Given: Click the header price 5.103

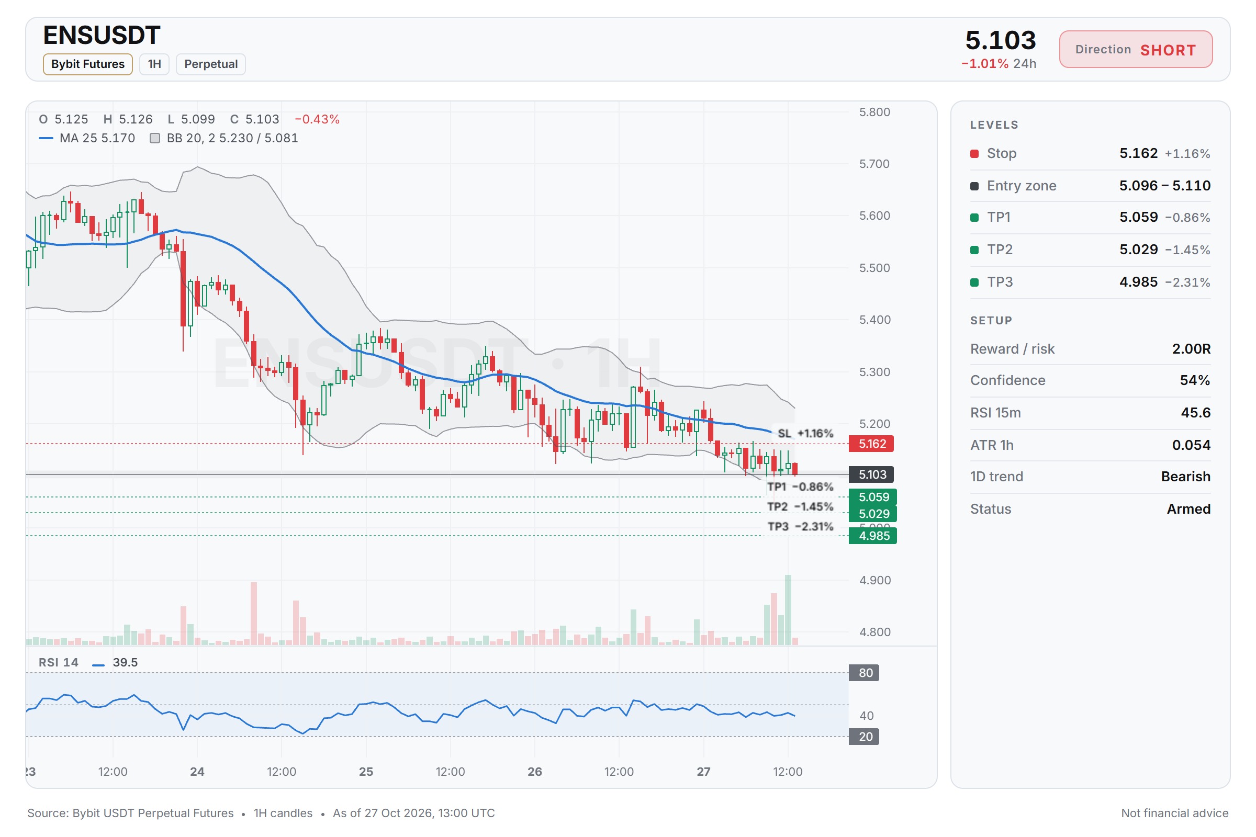Looking at the screenshot, I should 1000,40.
